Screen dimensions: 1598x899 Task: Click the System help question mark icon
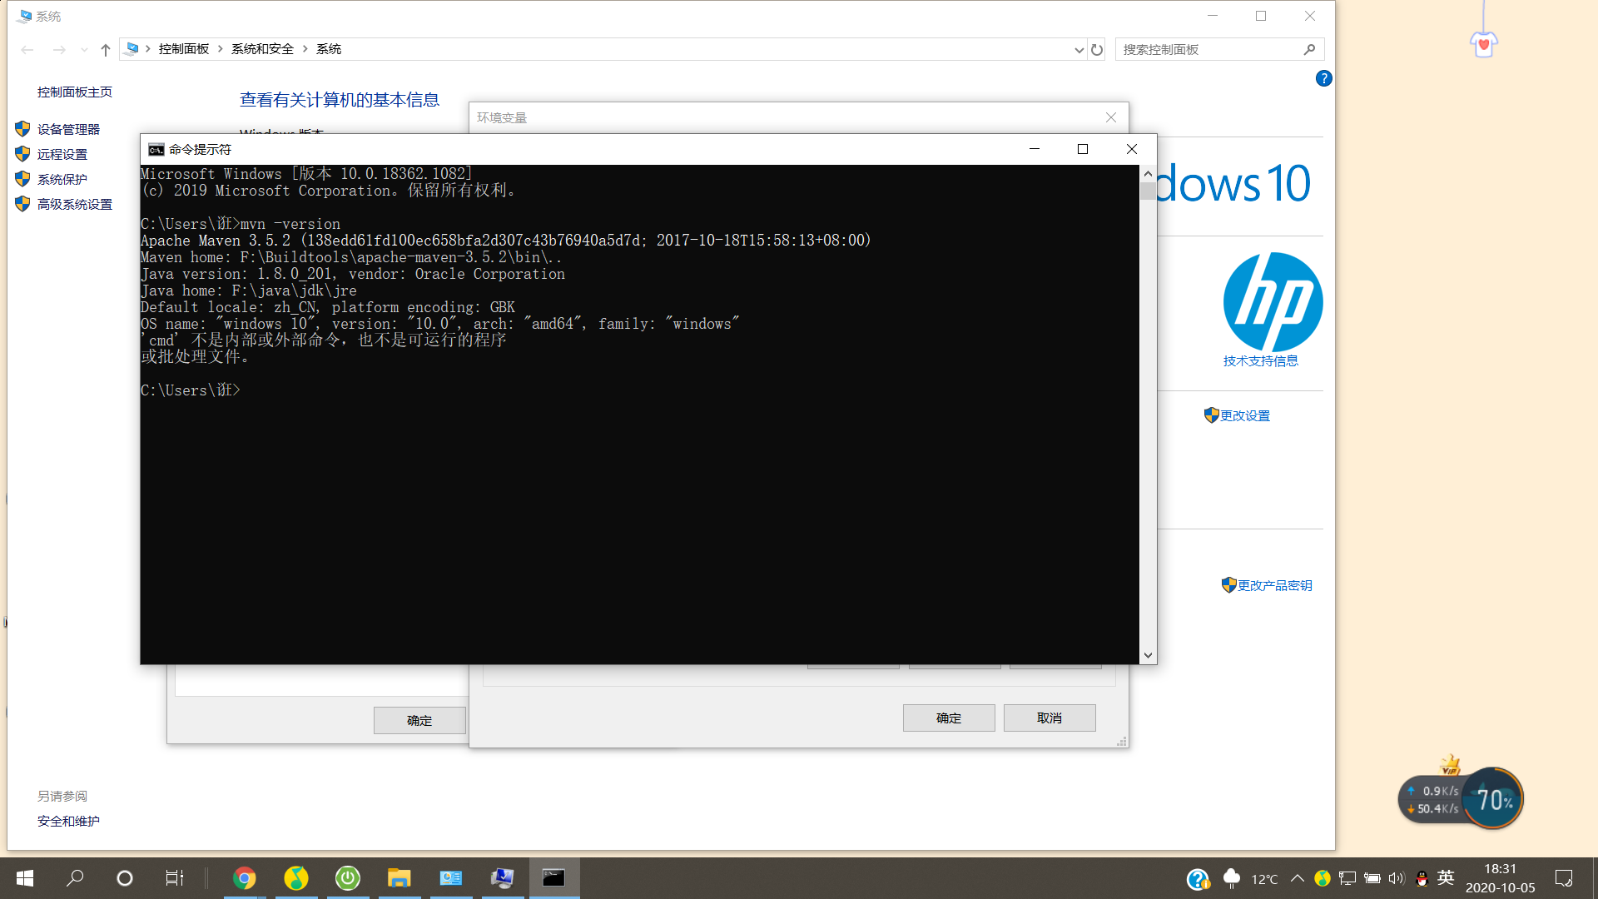pyautogui.click(x=1323, y=78)
